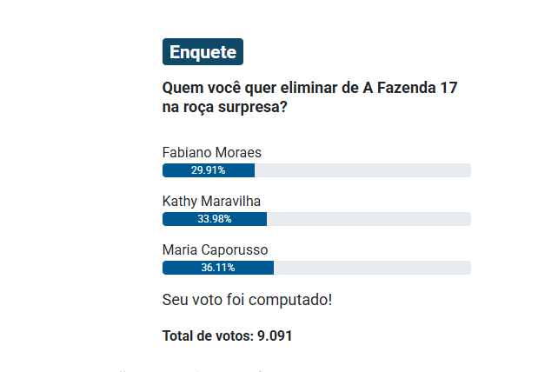Click the 29.91% percentage text
Viewport: 558px width, 372px height.
tap(209, 170)
